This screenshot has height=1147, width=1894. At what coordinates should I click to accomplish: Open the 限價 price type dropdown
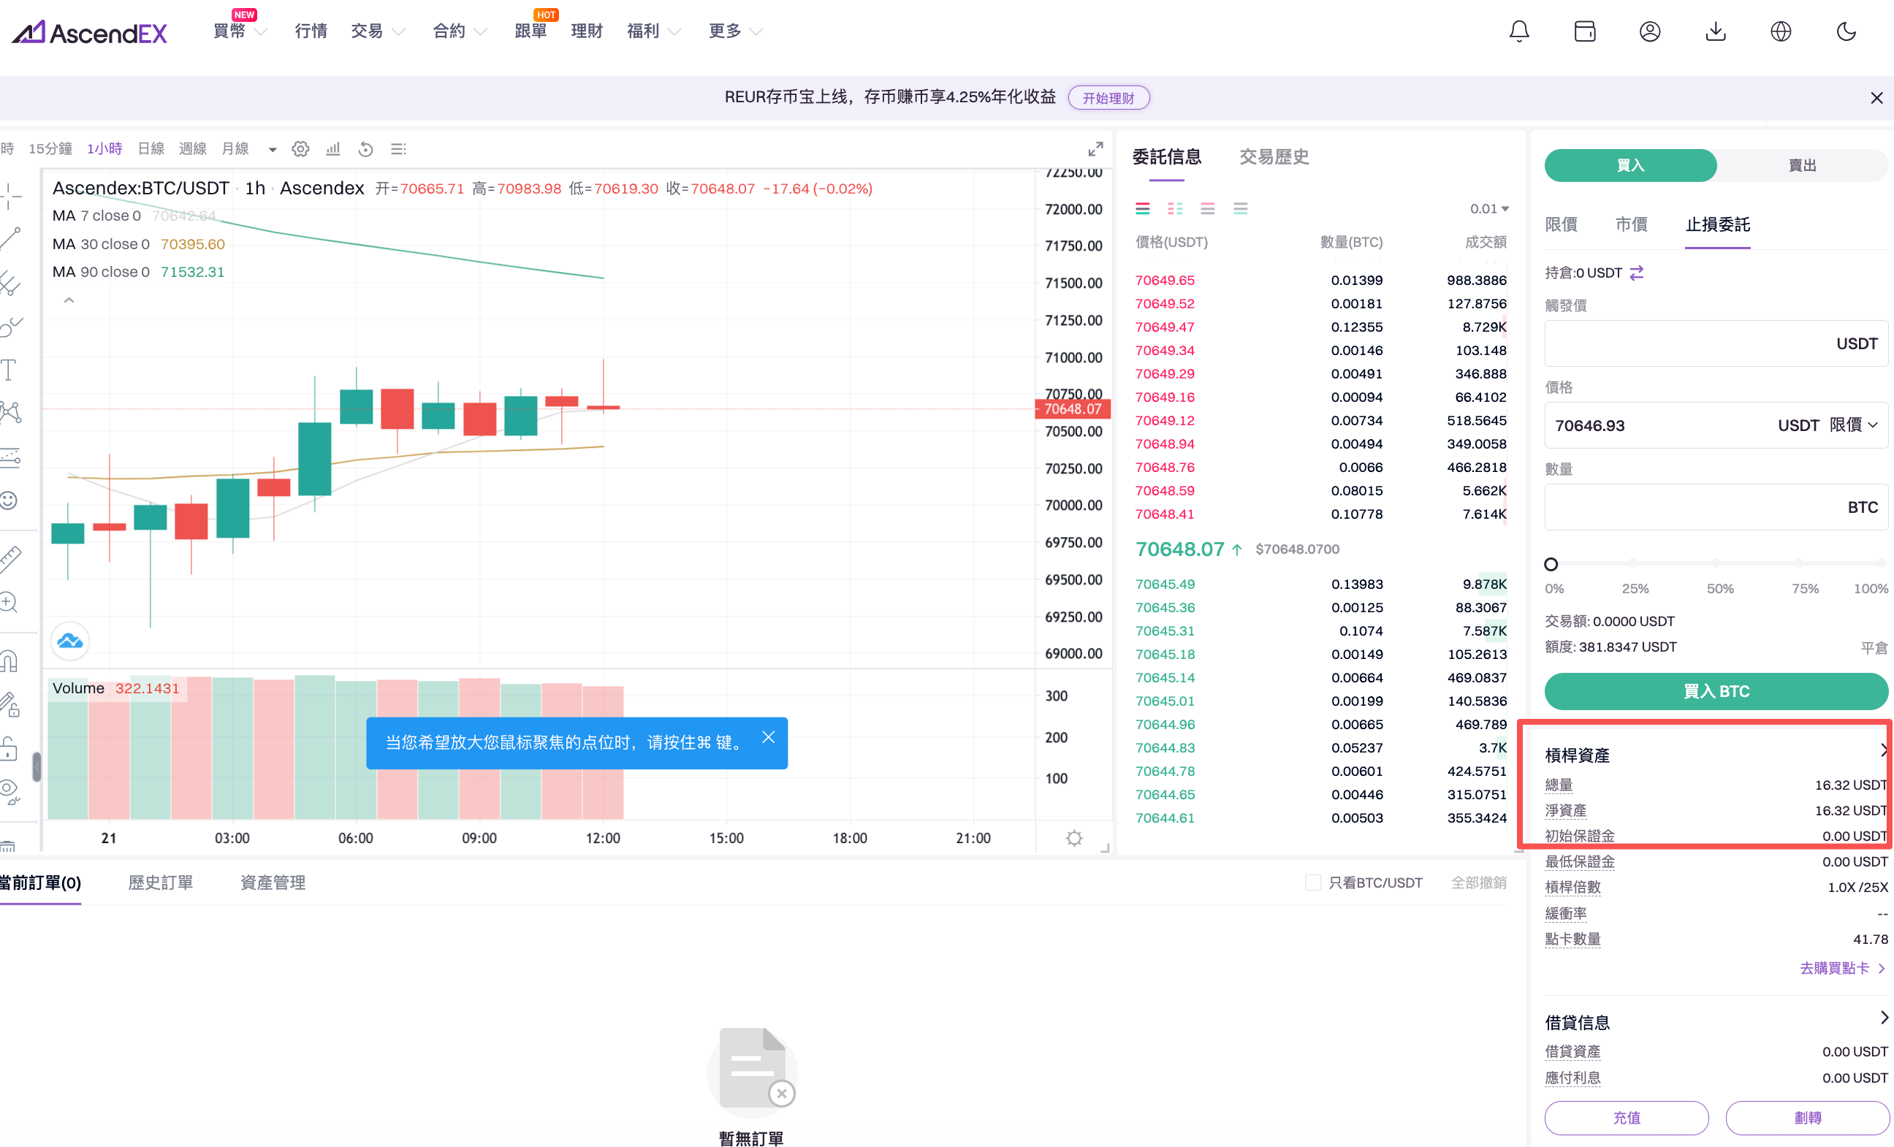pyautogui.click(x=1853, y=425)
